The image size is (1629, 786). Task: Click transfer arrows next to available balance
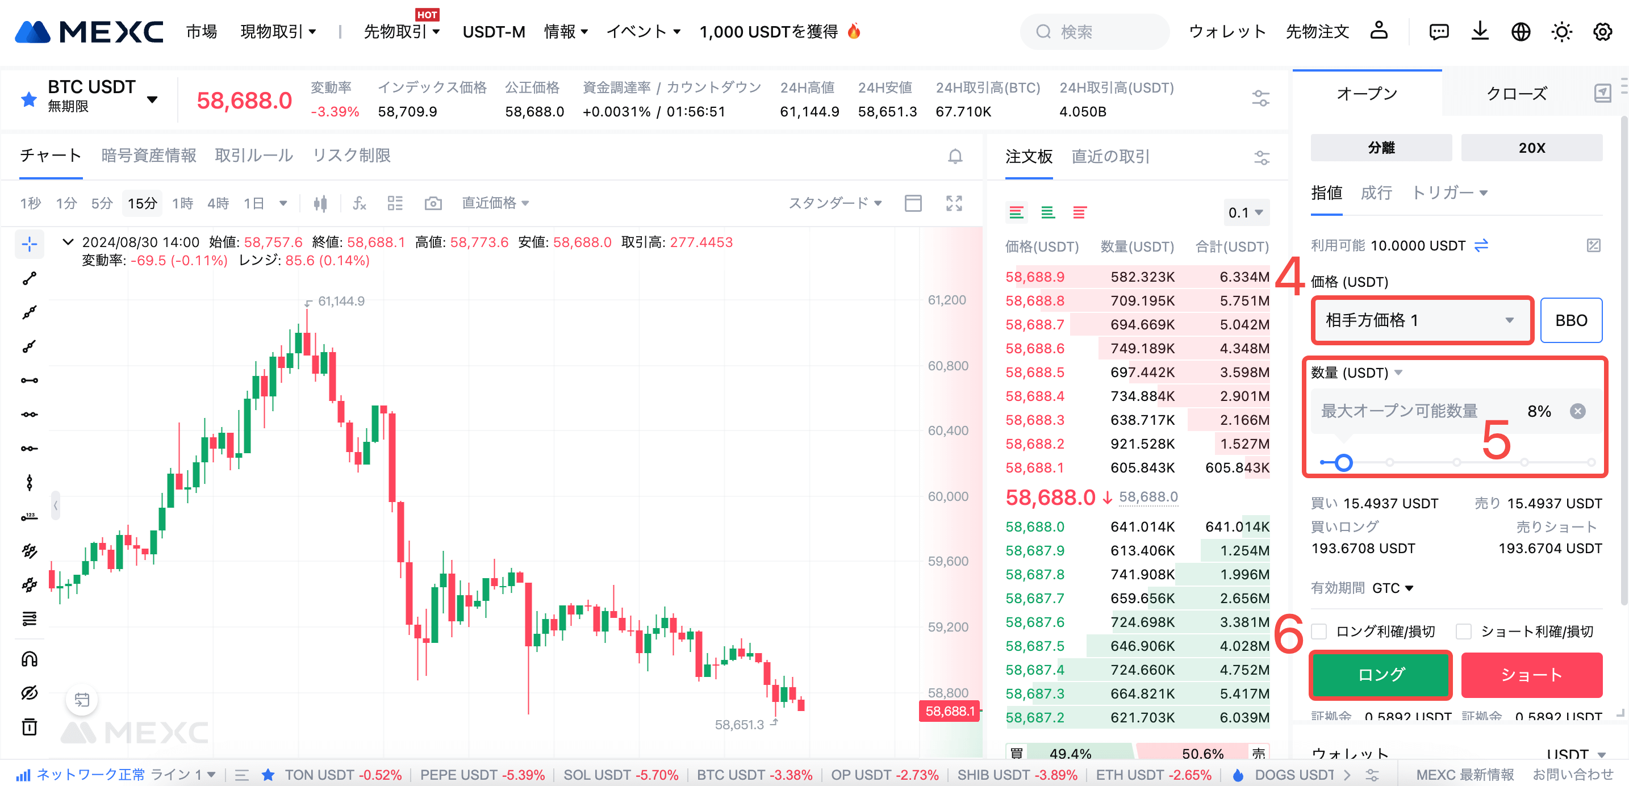(x=1481, y=245)
